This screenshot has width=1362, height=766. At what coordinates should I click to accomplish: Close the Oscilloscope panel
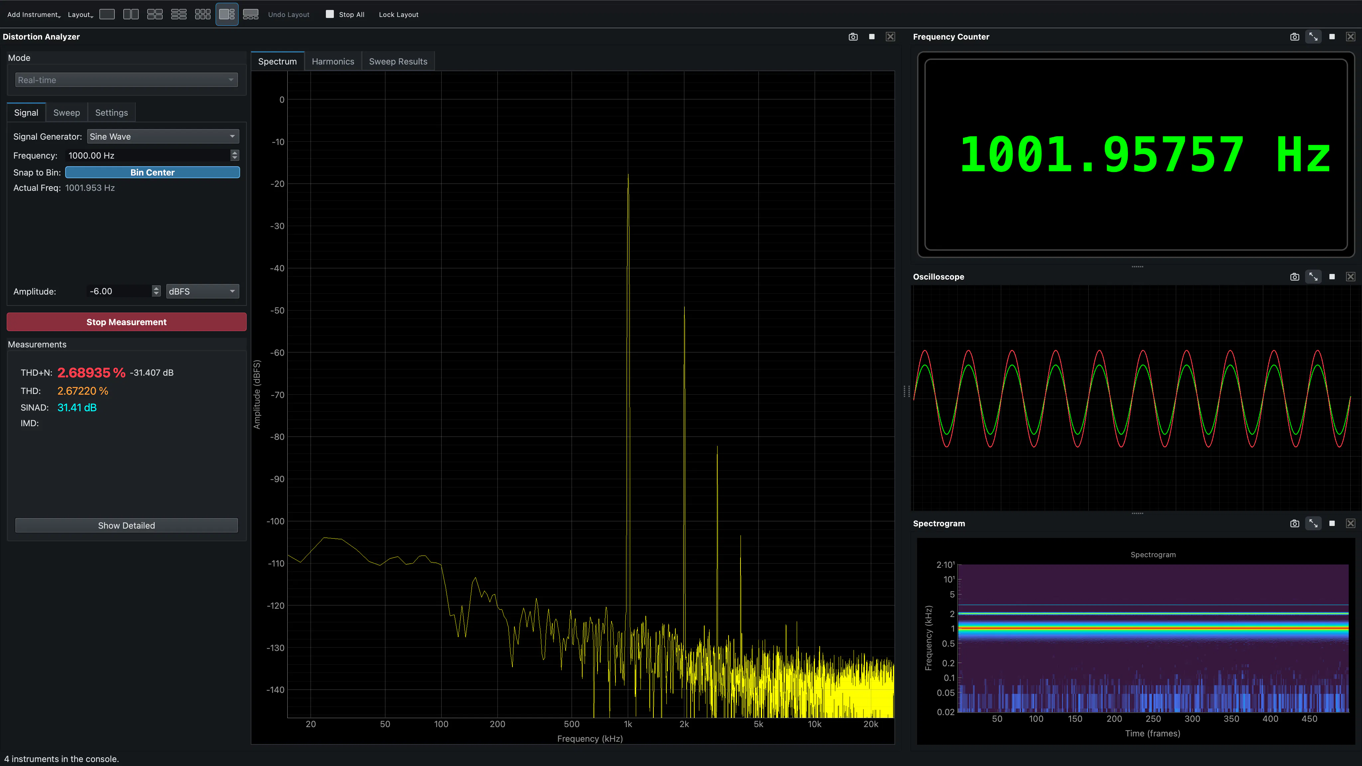[1350, 277]
